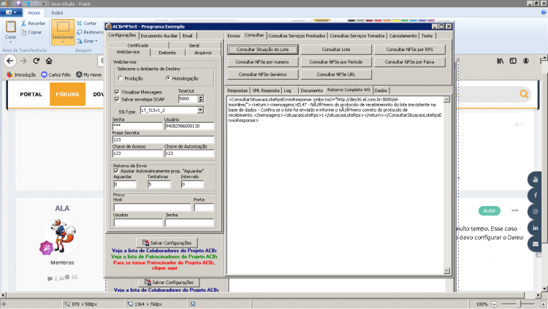The image size is (548, 309).
Task: Click the orange FÓRUNS navigation item
Action: [67, 94]
